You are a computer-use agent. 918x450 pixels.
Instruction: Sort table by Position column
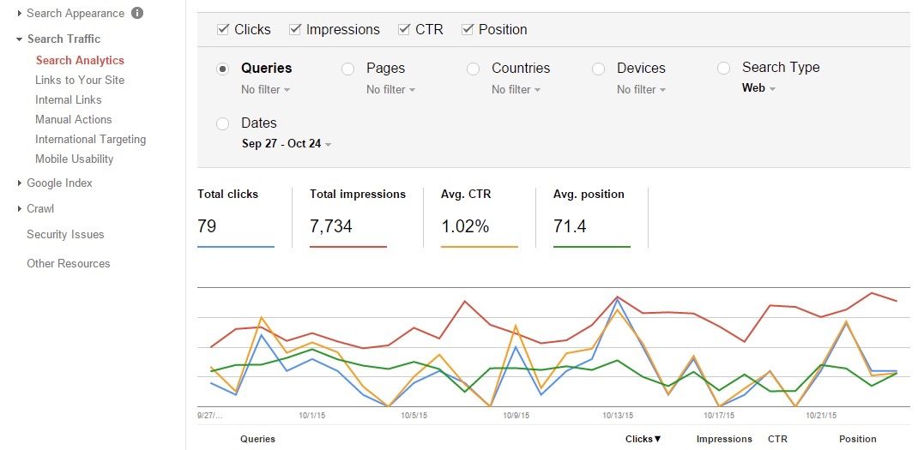[x=858, y=439]
